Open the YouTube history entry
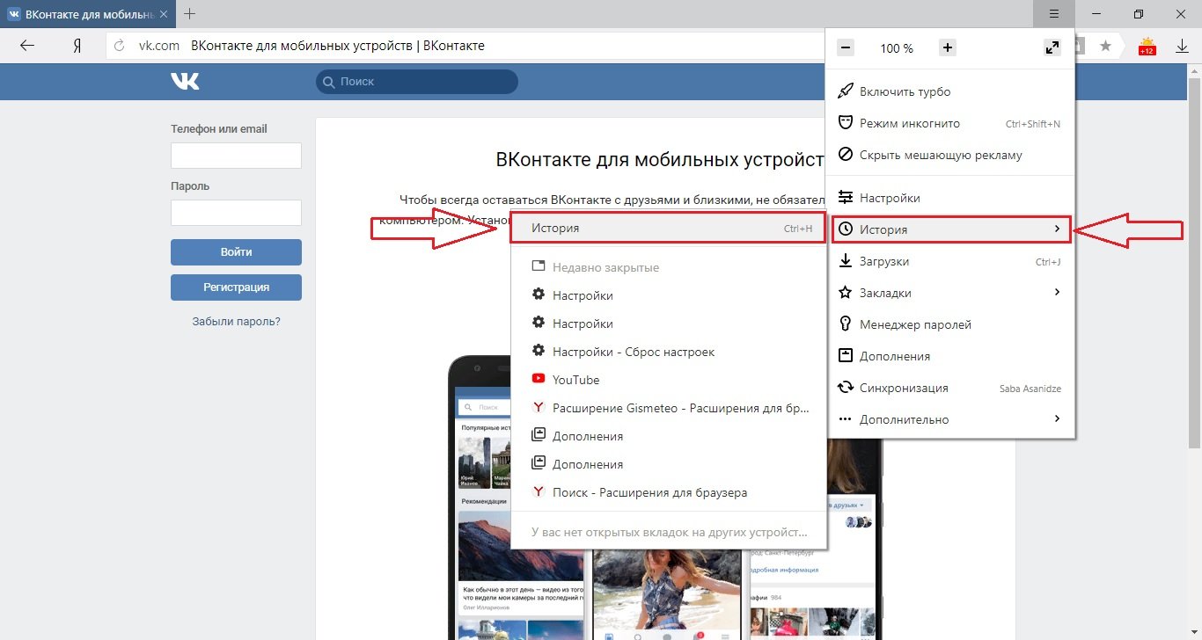 tap(669, 380)
